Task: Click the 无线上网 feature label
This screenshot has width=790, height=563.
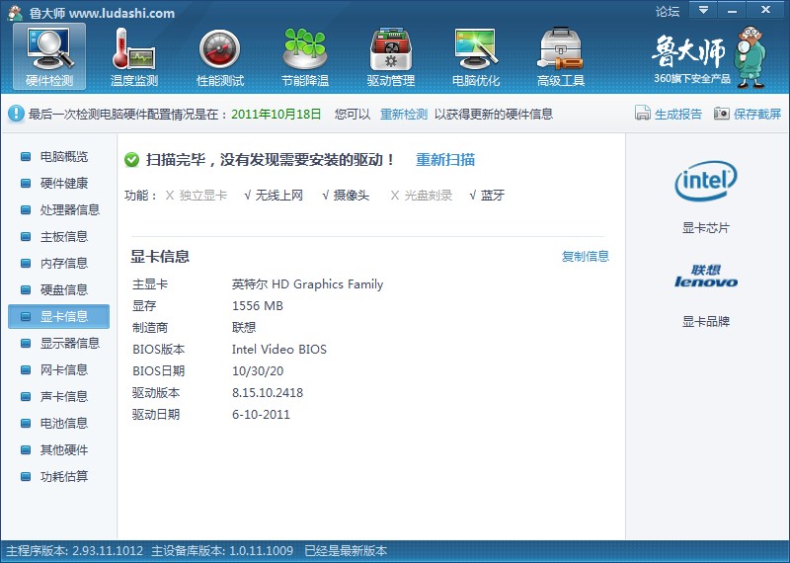Action: pos(279,196)
